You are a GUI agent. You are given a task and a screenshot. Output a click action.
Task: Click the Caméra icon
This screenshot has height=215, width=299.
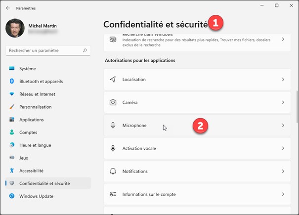point(113,102)
